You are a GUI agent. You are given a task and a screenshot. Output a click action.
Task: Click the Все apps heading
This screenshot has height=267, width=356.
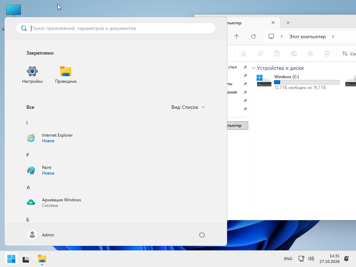coord(30,107)
